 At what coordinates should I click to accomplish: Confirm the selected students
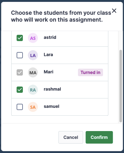[99, 137]
